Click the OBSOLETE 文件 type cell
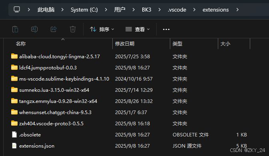The image size is (269, 156). pyautogui.click(x=191, y=135)
